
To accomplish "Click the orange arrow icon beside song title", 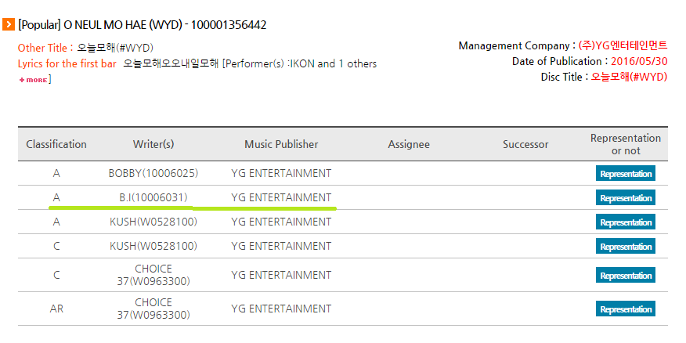I will pyautogui.click(x=9, y=24).
